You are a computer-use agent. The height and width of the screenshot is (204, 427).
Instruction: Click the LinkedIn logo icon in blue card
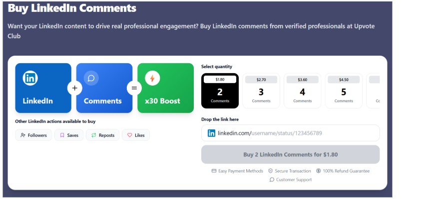tap(30, 78)
